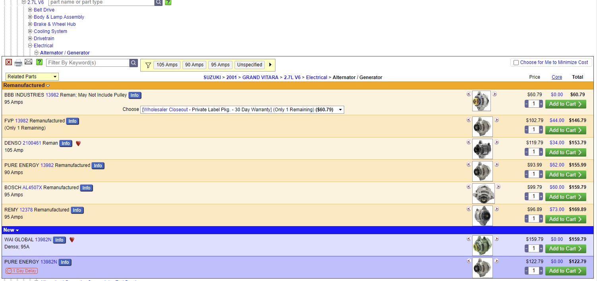The image size is (597, 281).
Task: Click the Filter By Keyword(s) field
Action: [x=88, y=63]
